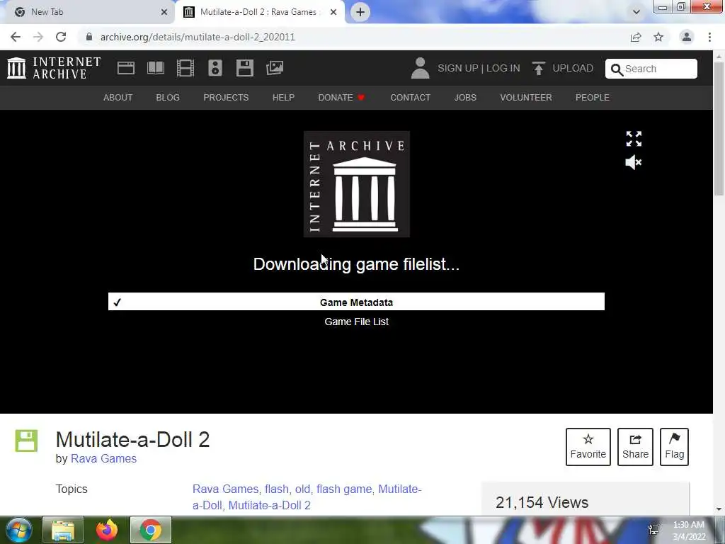Open Firefox from the taskbar

106,530
